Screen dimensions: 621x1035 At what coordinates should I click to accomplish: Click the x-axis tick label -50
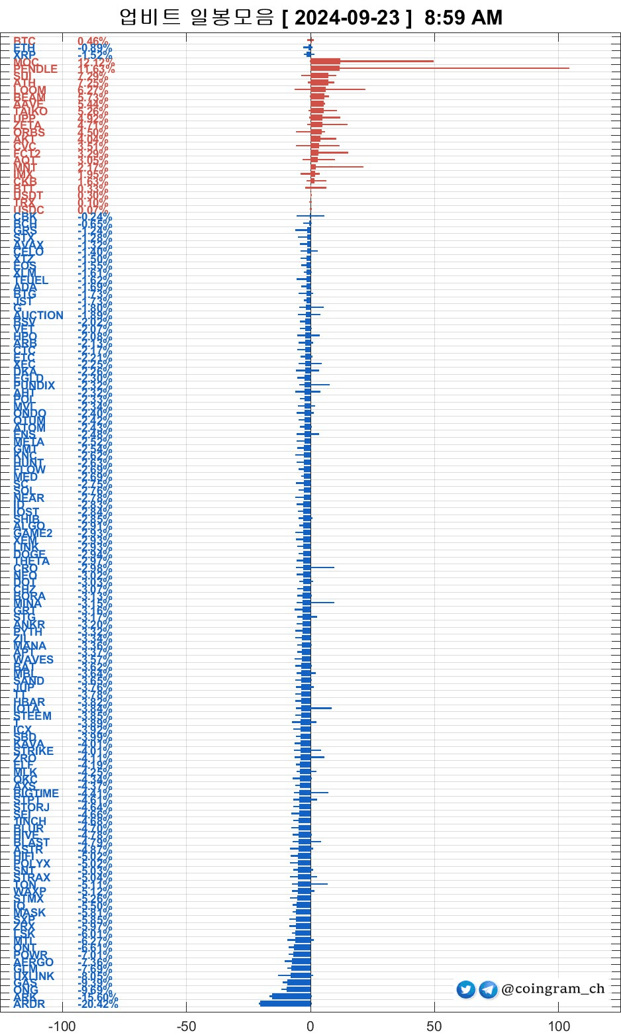(x=186, y=1026)
